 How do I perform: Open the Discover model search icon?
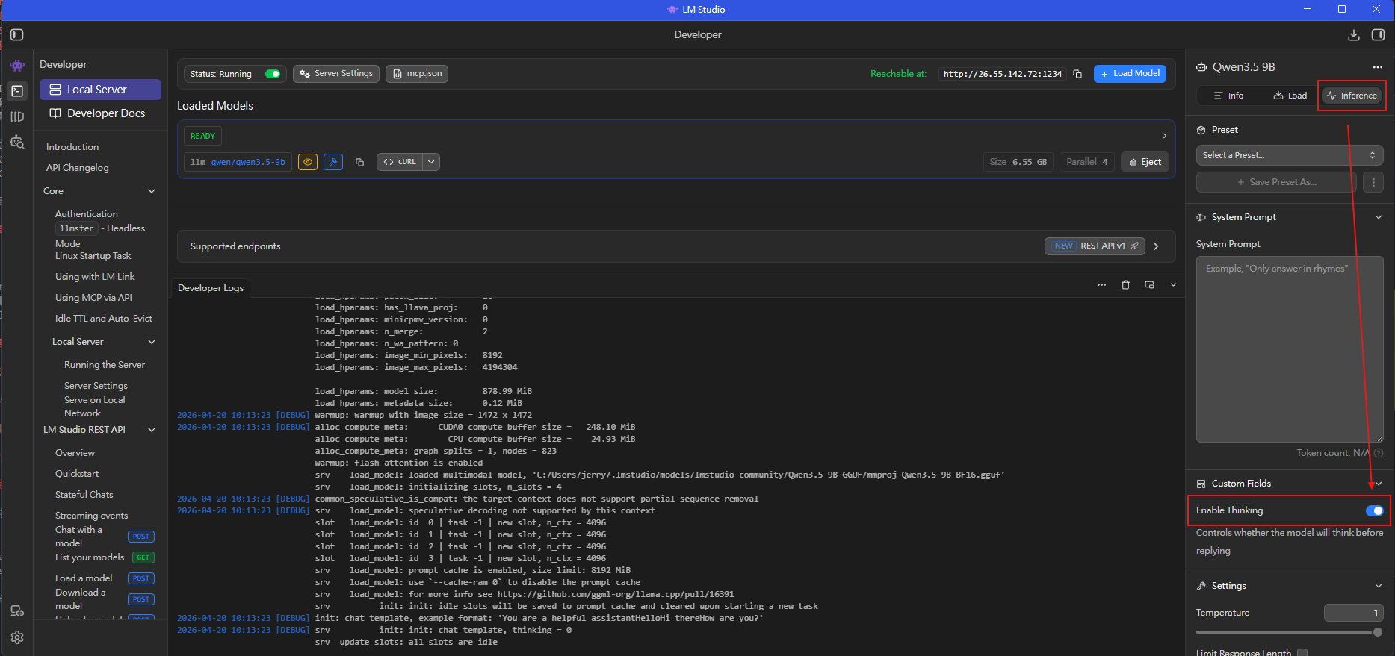[17, 142]
